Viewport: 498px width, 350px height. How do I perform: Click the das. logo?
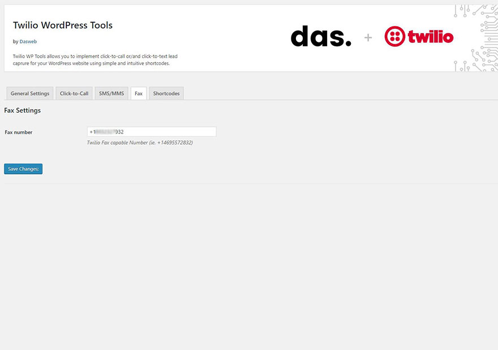pos(321,36)
